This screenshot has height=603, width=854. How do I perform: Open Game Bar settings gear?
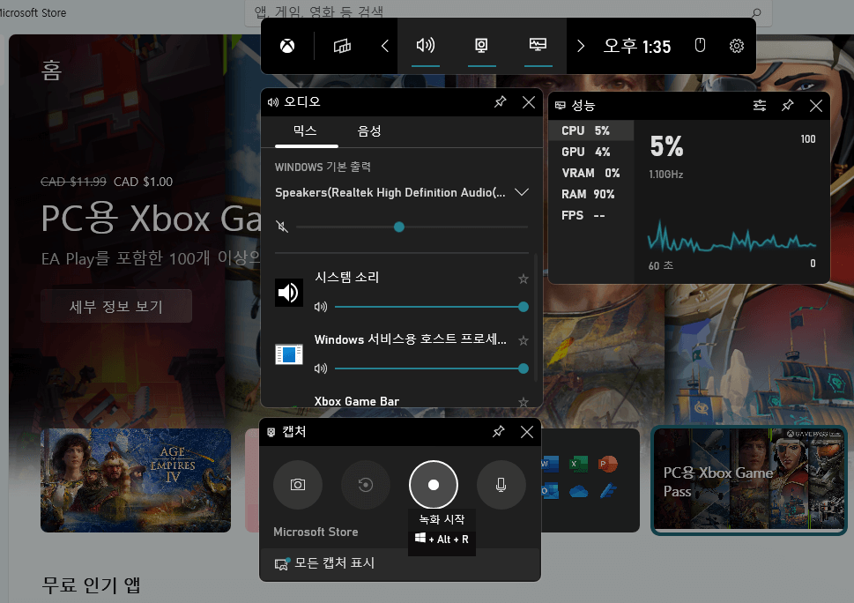click(x=737, y=46)
